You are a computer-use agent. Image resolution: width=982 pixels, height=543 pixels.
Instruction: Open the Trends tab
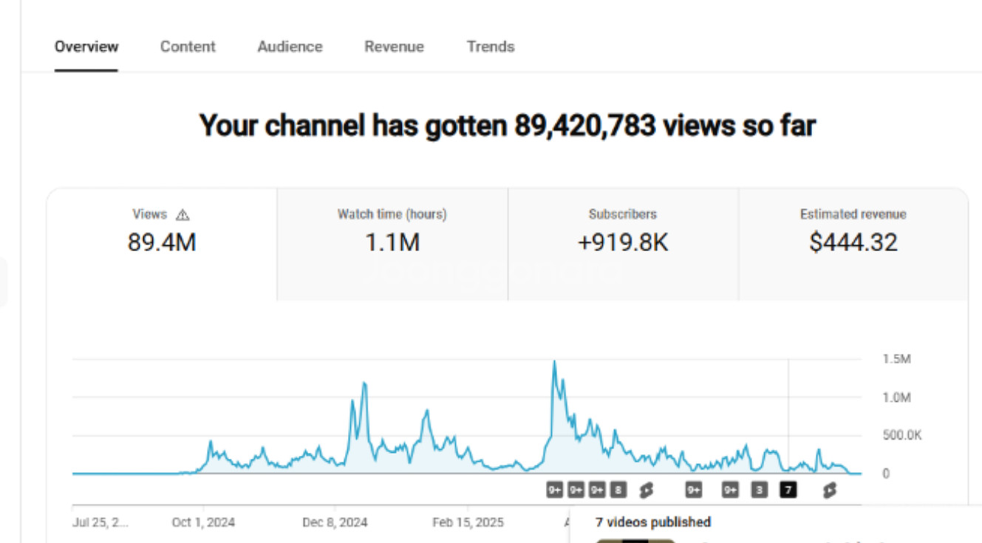490,47
